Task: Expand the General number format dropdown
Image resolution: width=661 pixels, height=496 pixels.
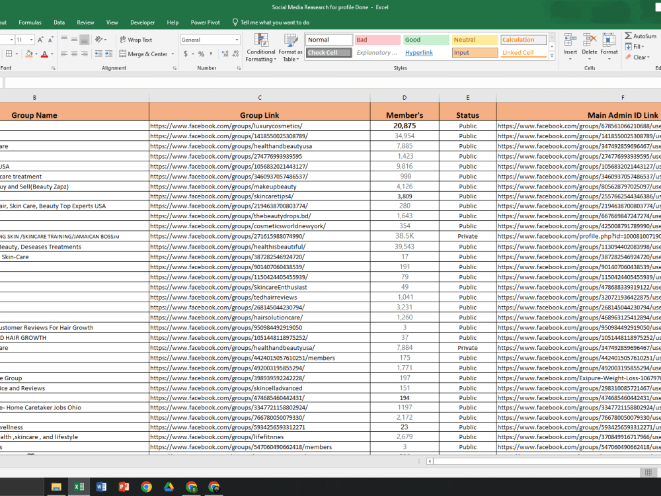Action: pyautogui.click(x=237, y=40)
